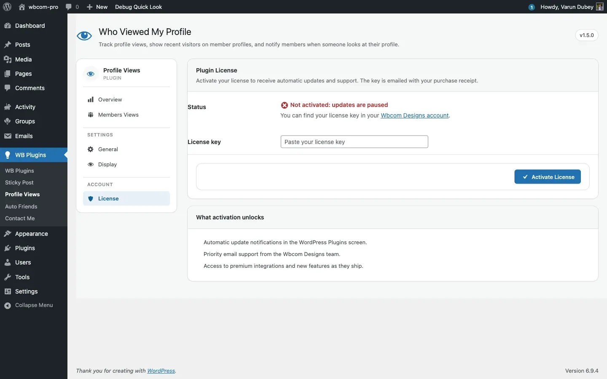Go to the Dashboard menu item
607x379 pixels.
pos(34,26)
